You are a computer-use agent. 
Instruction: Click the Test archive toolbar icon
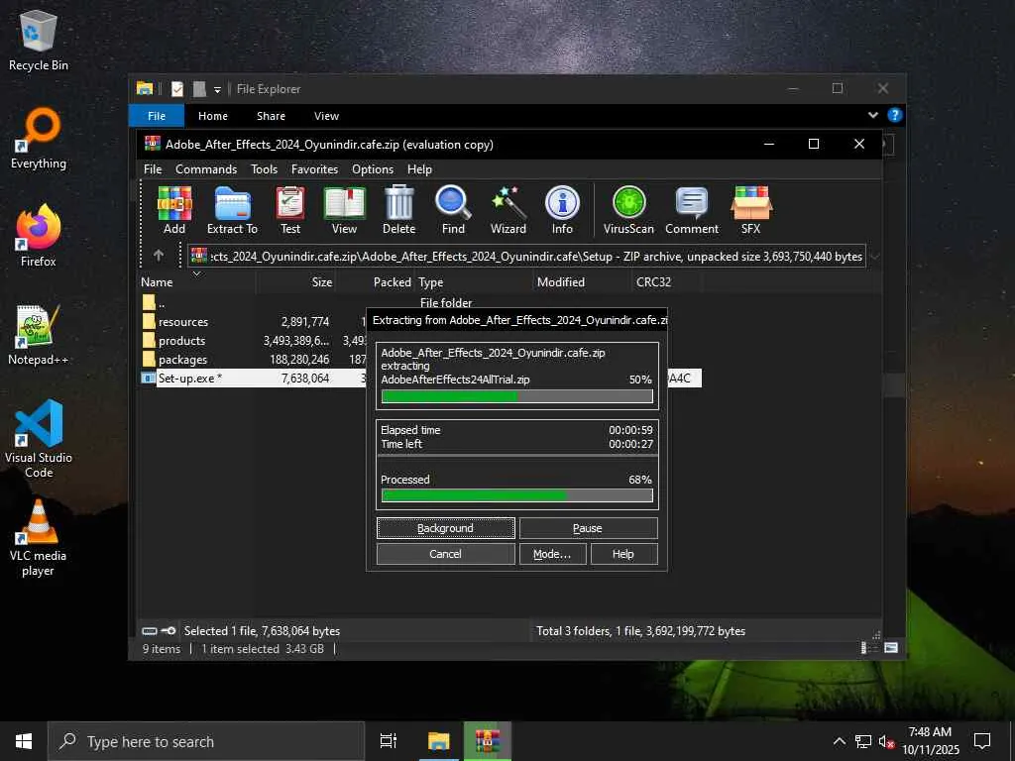tap(290, 210)
